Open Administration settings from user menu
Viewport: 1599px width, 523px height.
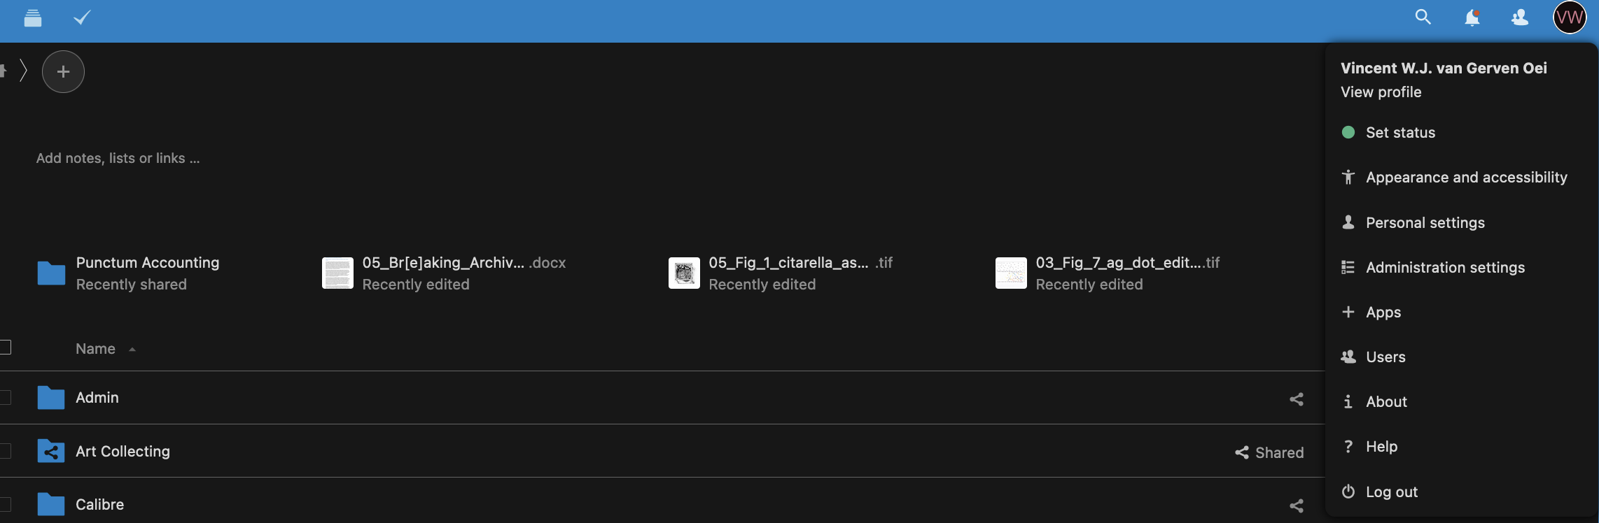point(1444,268)
